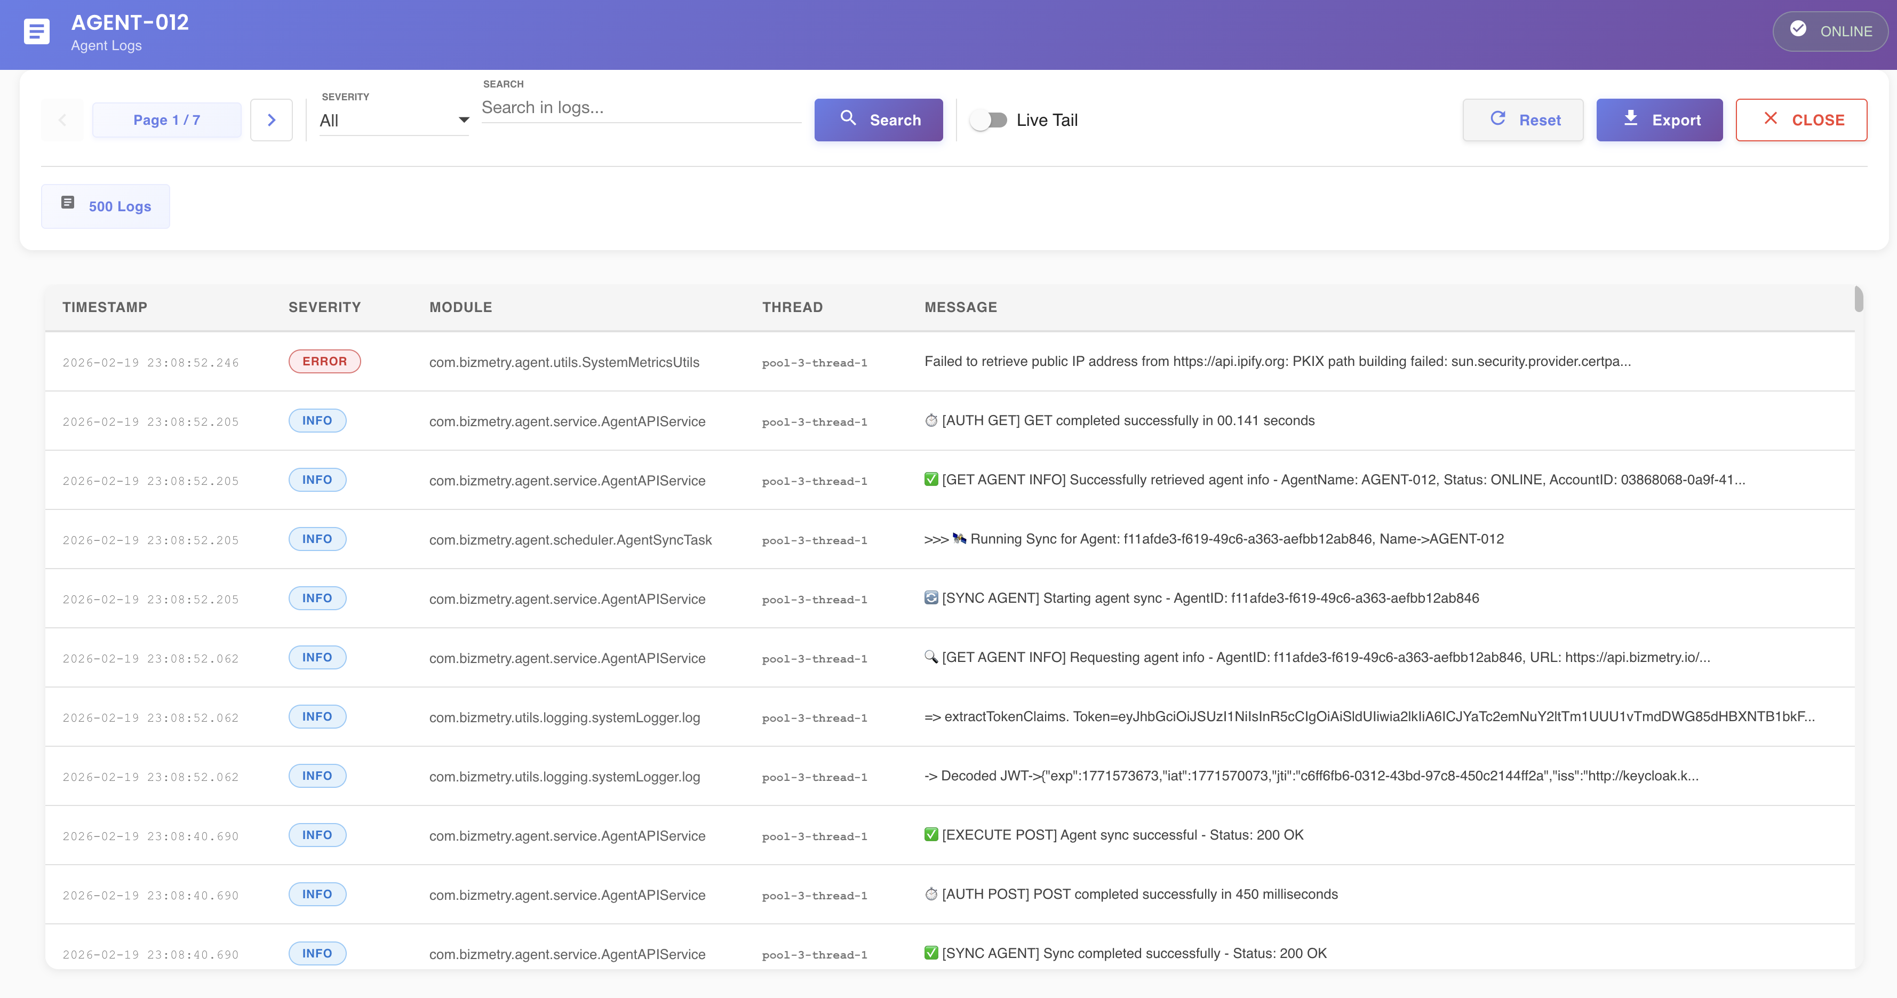The height and width of the screenshot is (998, 1897).
Task: Click timestamp 23:08:40.690 in EXECUTE POST row
Action: [x=151, y=836]
